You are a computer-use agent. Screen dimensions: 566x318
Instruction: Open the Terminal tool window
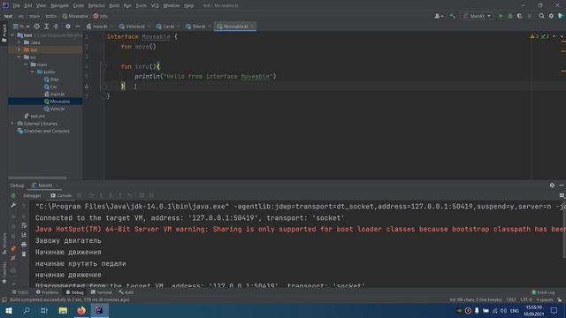(102, 292)
